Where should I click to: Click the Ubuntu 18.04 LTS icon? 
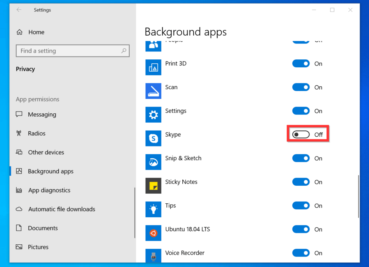(x=153, y=233)
